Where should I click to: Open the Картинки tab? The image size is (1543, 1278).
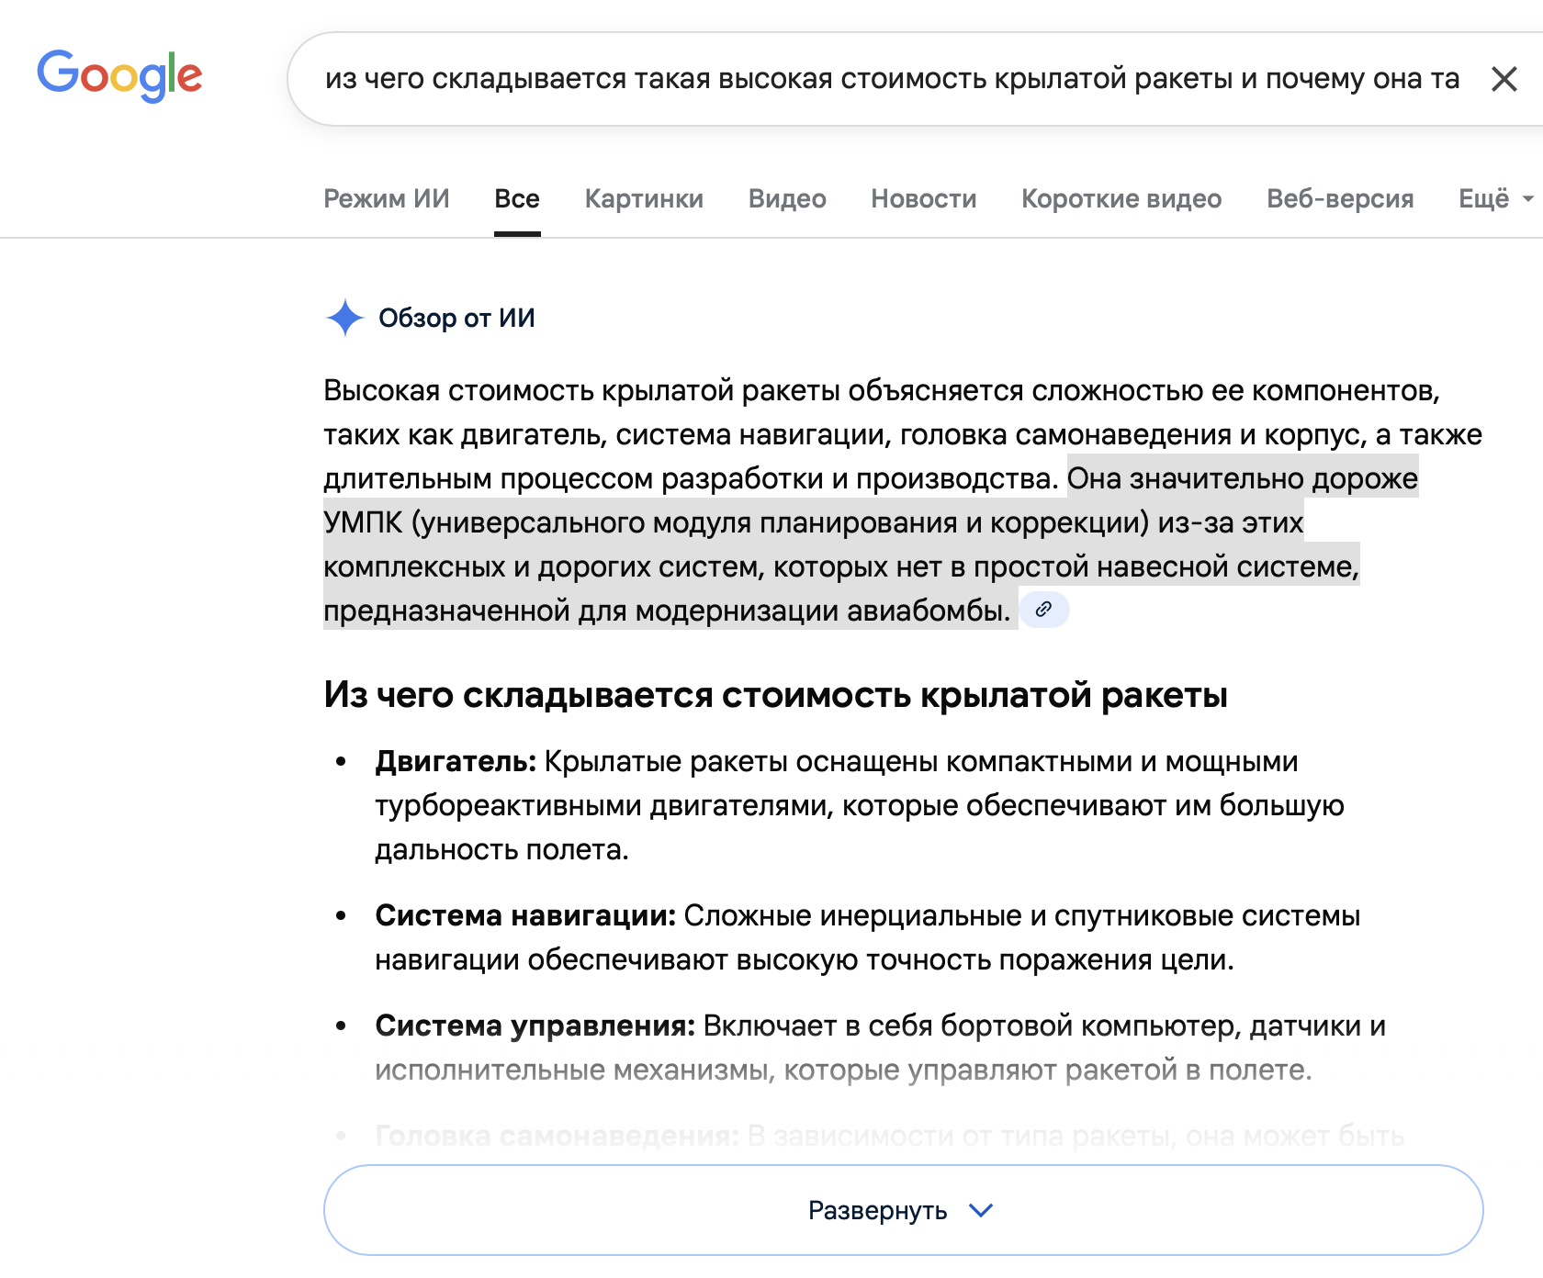tap(644, 198)
